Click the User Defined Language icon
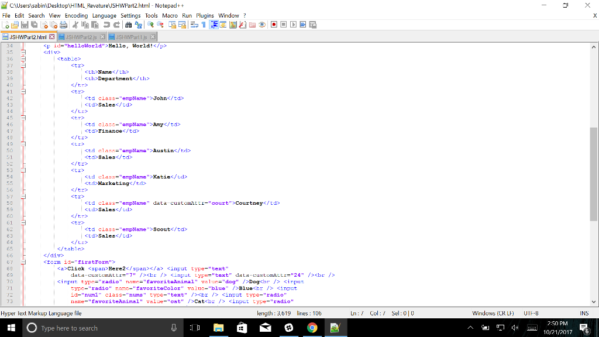Viewport: 599px width, 337px height. click(x=223, y=25)
